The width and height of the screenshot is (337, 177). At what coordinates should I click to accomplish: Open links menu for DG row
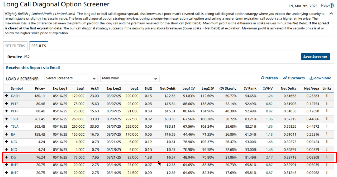click(x=327, y=157)
